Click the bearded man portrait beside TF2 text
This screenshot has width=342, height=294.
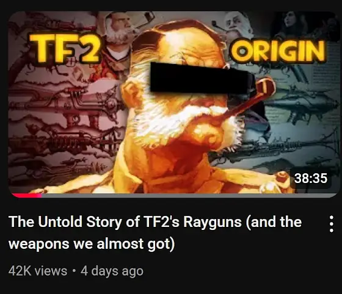120,37
